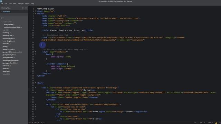Open modernizr.custom file in sidebar
The height and width of the screenshot is (124, 221).
tap(13, 27)
